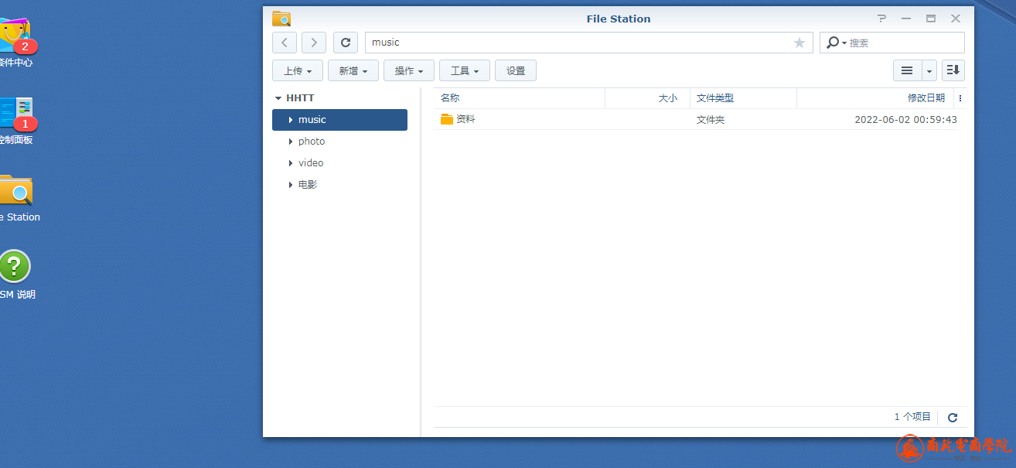
Task: Select music folder in tree
Action: pyautogui.click(x=339, y=120)
